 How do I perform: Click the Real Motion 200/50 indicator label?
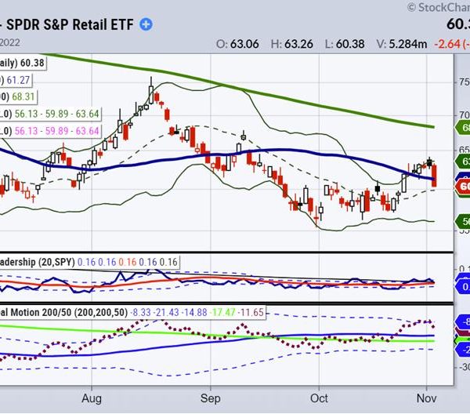tap(64, 312)
